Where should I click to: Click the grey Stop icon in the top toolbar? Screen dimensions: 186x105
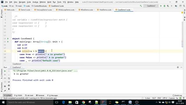coord(171,6)
